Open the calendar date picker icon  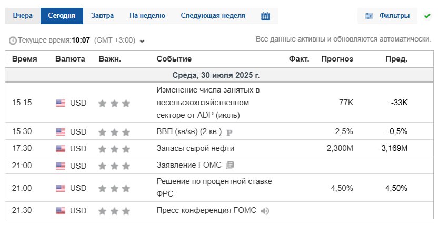pyautogui.click(x=265, y=16)
